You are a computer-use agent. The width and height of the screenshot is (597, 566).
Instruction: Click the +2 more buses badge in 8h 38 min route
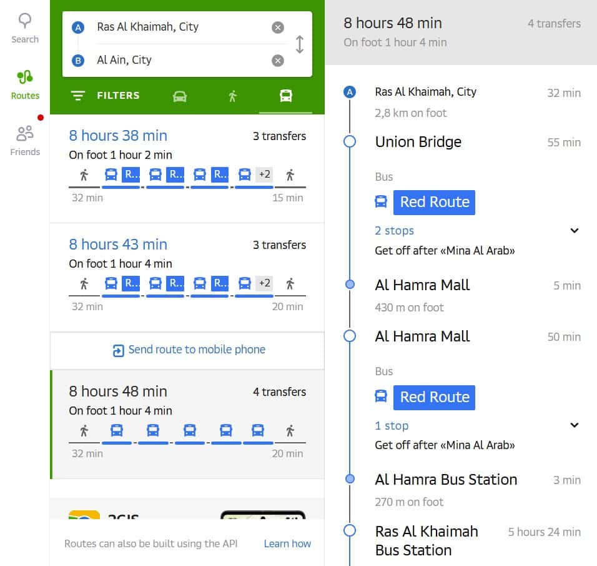[264, 174]
